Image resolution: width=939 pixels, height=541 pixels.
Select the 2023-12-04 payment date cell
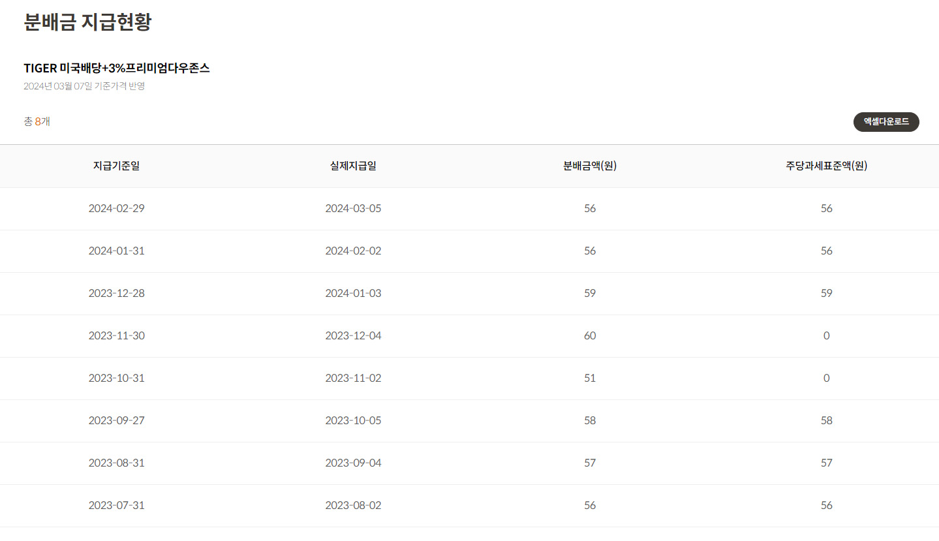click(353, 336)
